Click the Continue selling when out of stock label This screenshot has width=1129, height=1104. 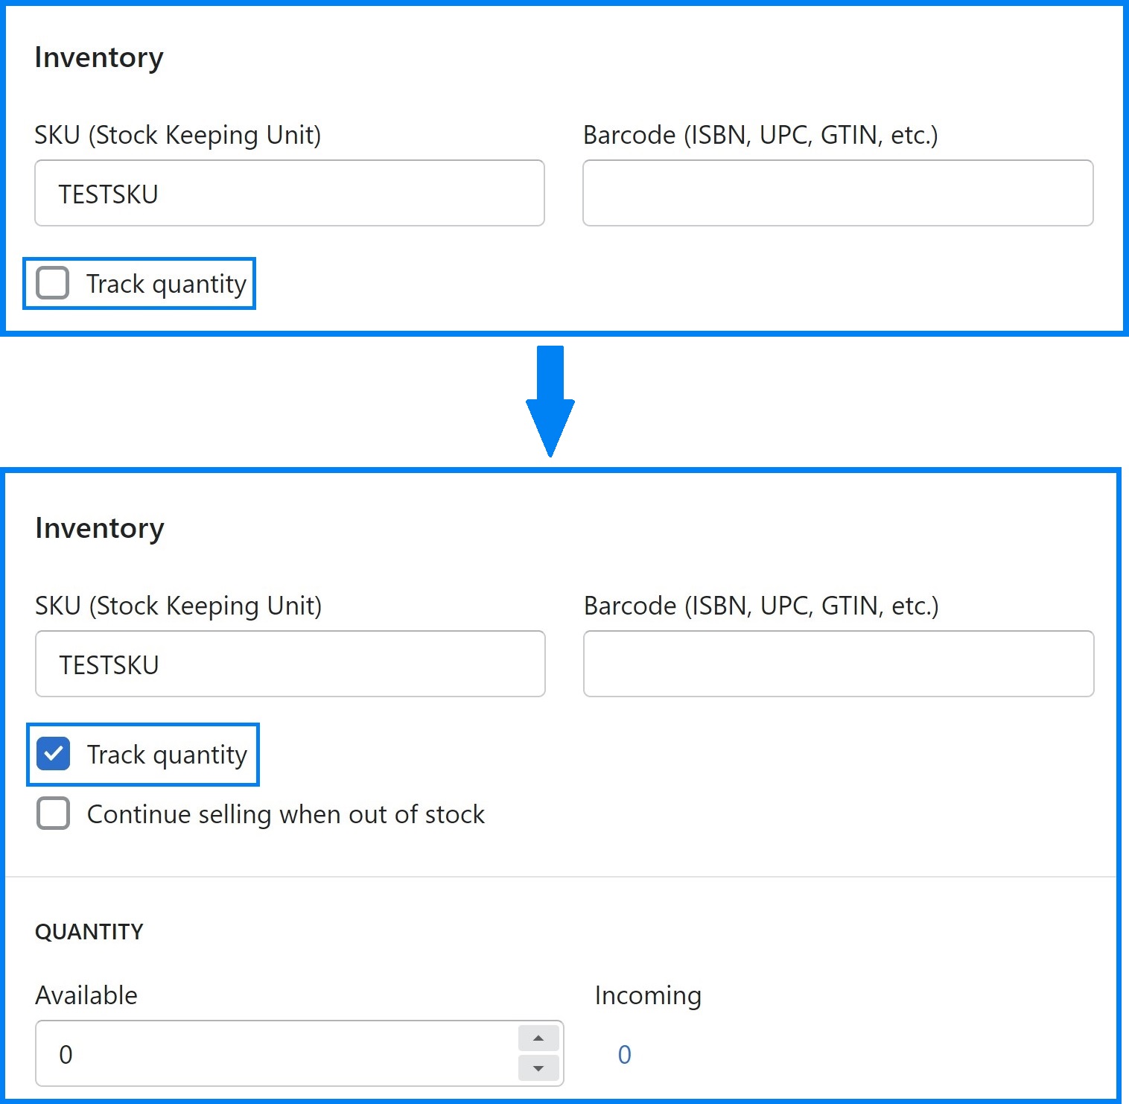click(x=286, y=814)
